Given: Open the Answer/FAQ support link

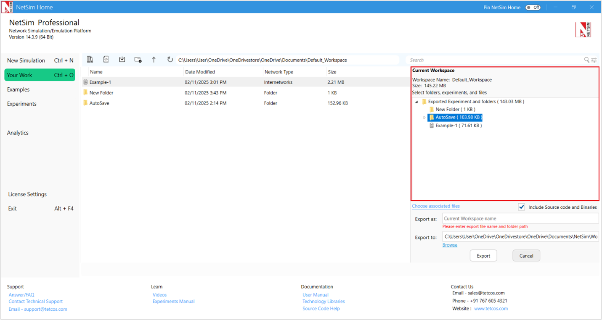Looking at the screenshot, I should [21, 295].
